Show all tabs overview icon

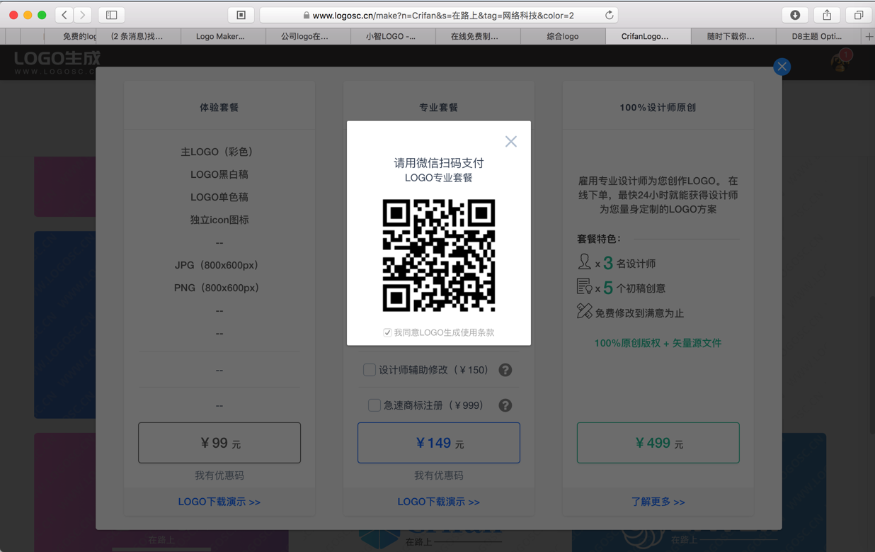point(859,15)
